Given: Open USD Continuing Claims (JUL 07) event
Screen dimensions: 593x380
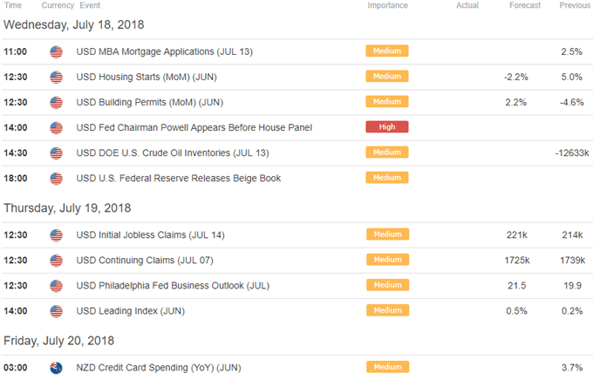Looking at the screenshot, I should point(145,261).
